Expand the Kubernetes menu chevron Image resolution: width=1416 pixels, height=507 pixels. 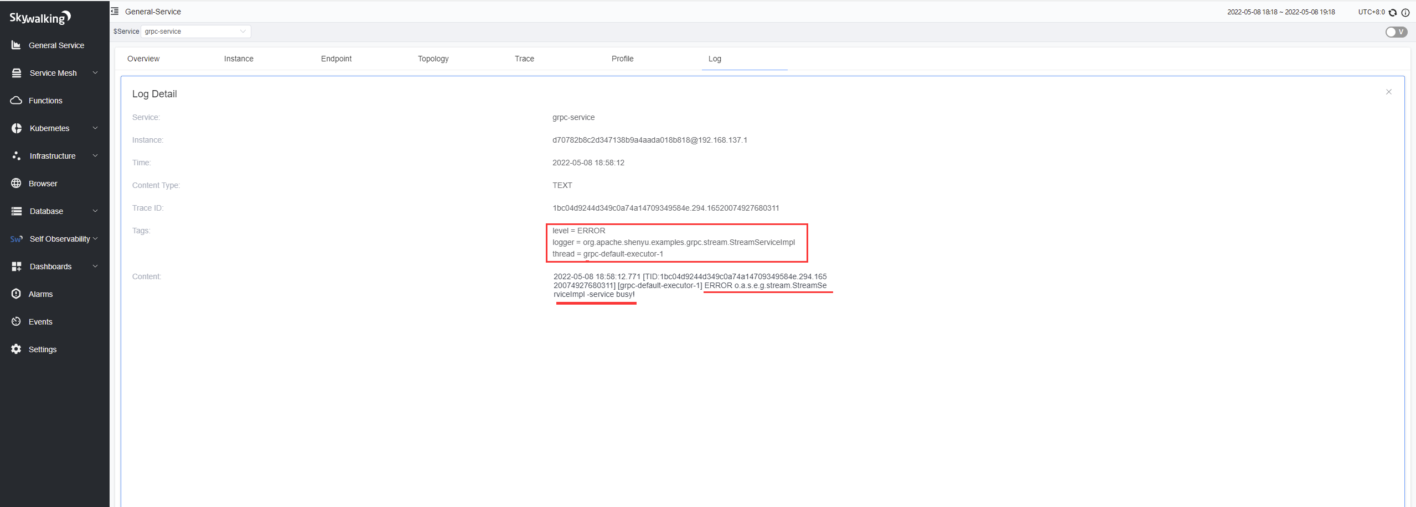coord(95,128)
